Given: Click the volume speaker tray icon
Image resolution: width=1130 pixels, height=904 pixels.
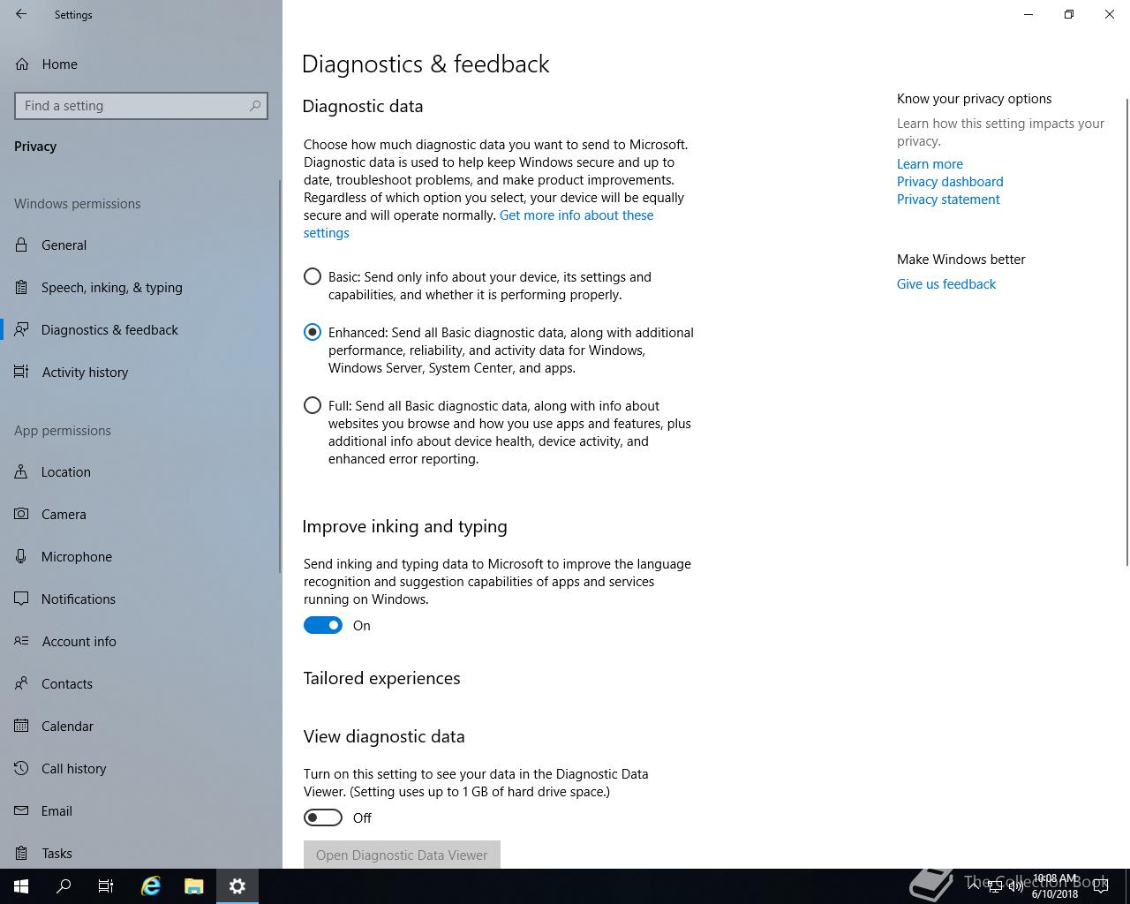Looking at the screenshot, I should [1015, 886].
